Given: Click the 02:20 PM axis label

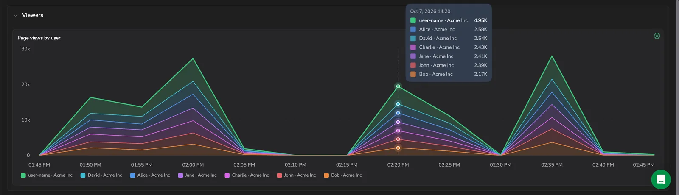Looking at the screenshot, I should (x=398, y=165).
